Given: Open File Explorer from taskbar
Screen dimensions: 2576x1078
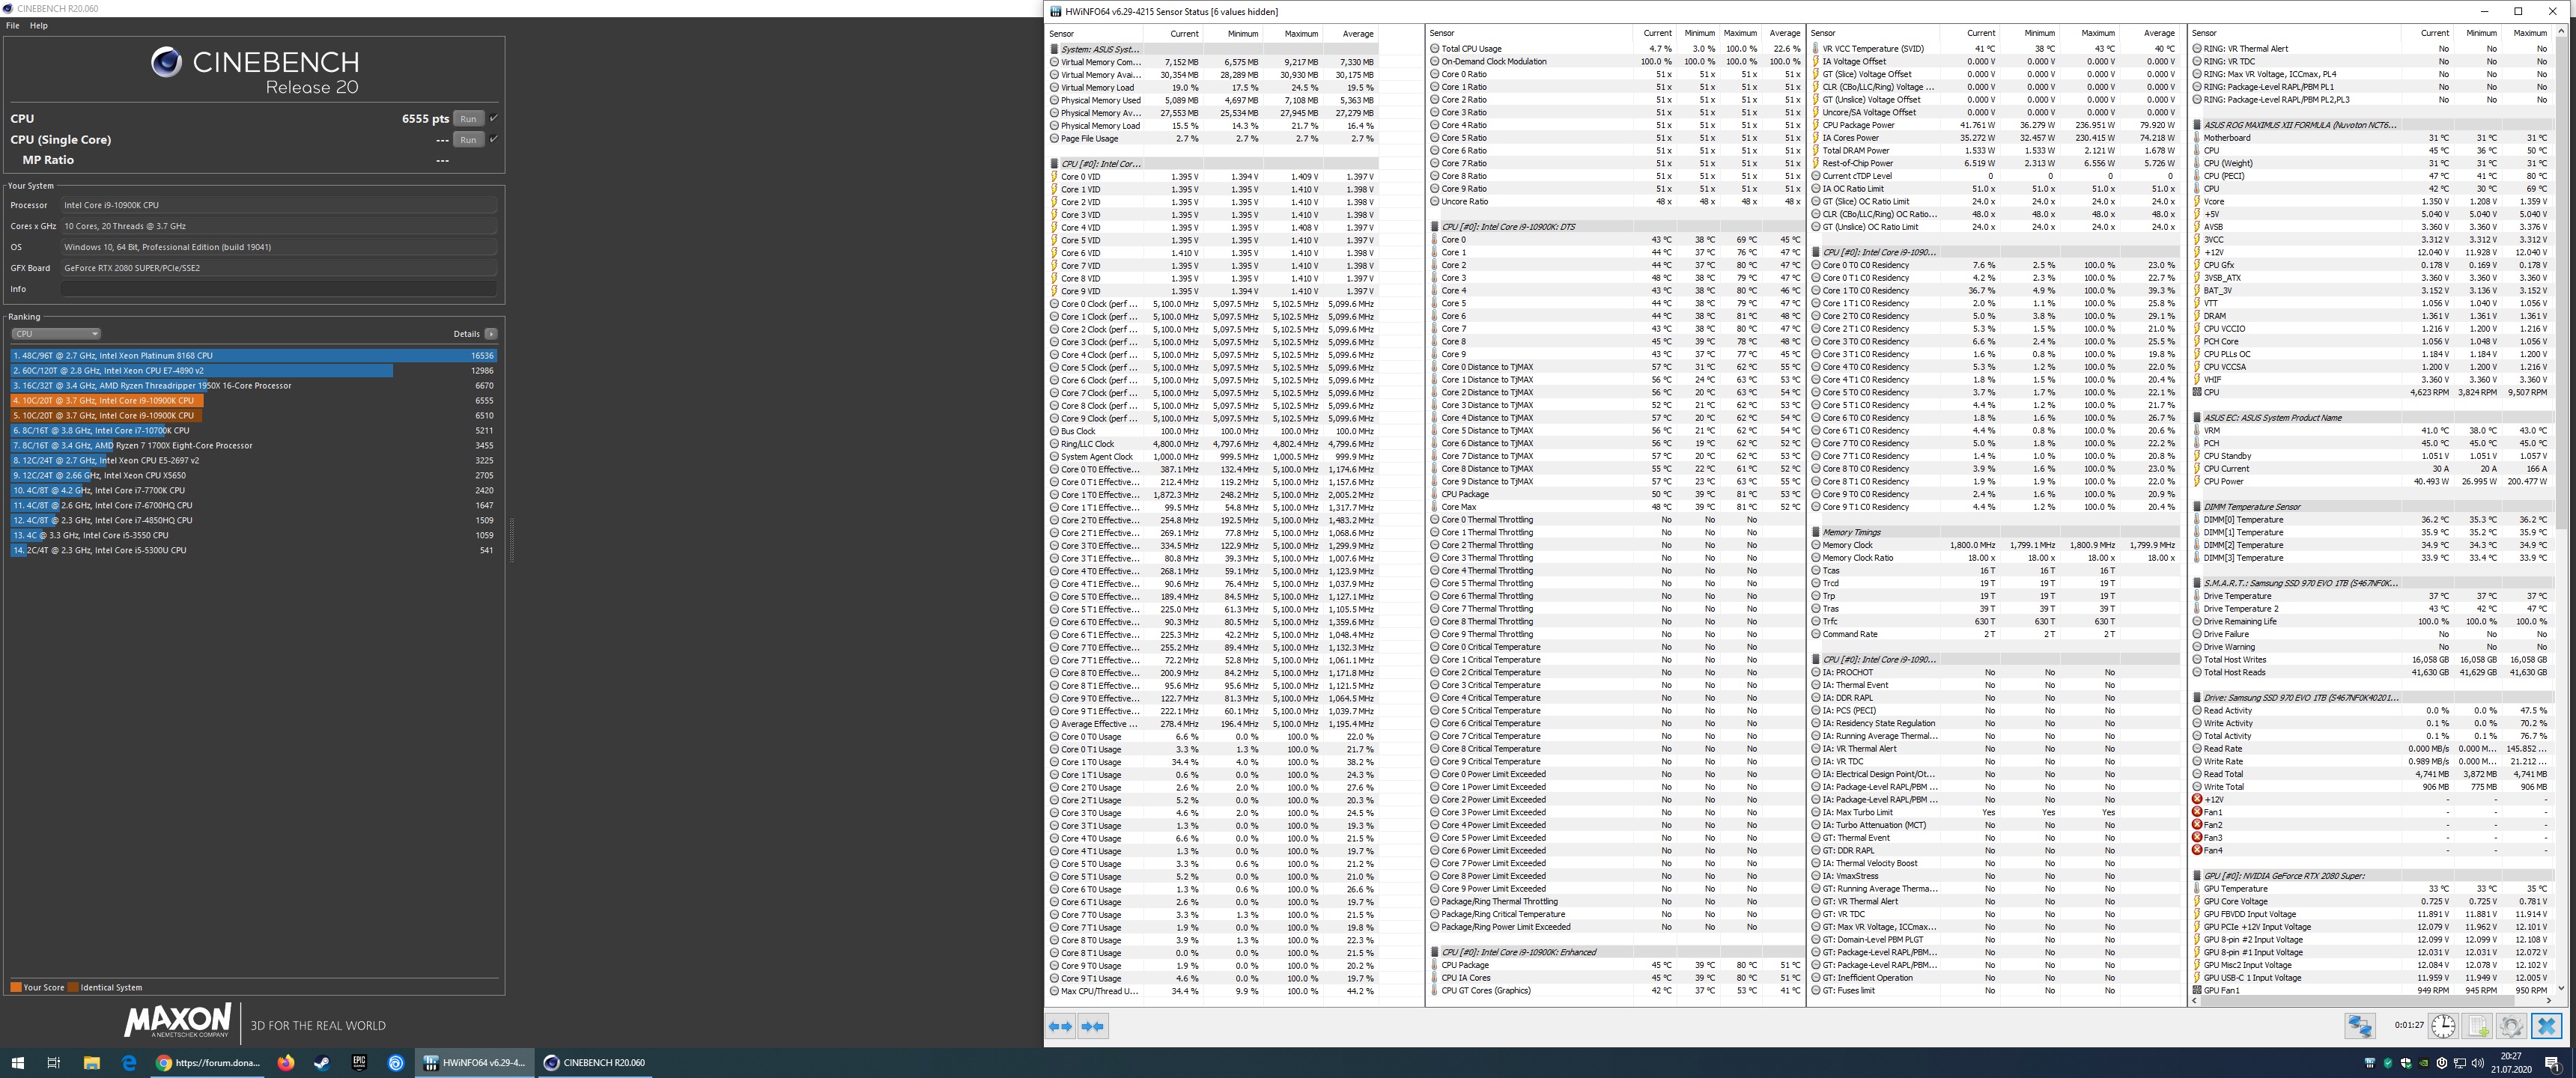Looking at the screenshot, I should [91, 1062].
